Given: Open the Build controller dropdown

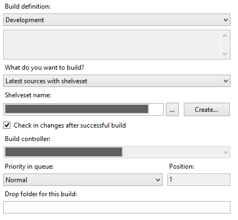Looking at the screenshot, I should point(117,152).
